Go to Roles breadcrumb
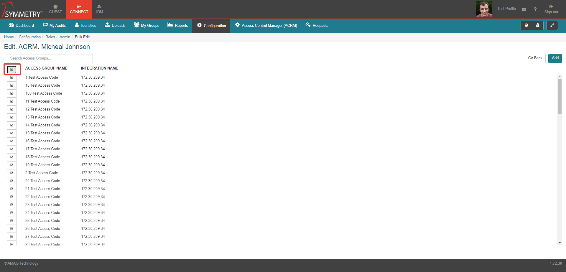This screenshot has width=566, height=272. [50, 37]
